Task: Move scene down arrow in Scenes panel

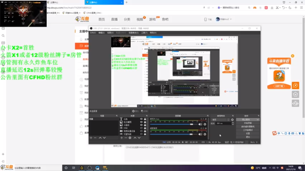Action: click(104, 138)
